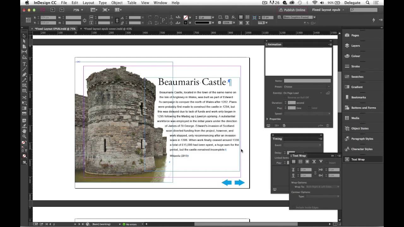Select the Hand tool
Screen dimensions: 404x227
pos(24,131)
